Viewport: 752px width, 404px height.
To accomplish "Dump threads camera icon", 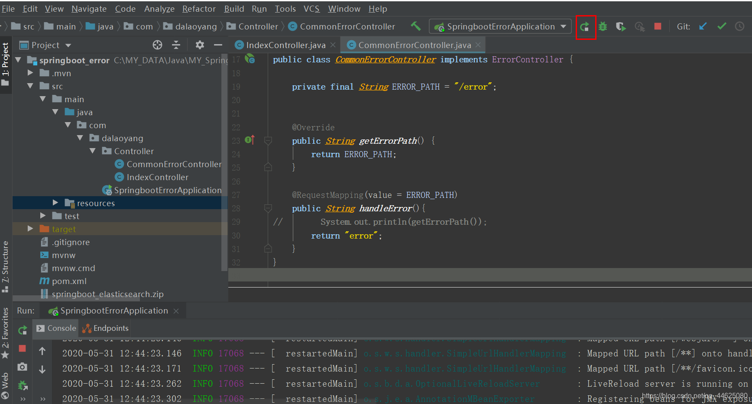I will (x=23, y=367).
